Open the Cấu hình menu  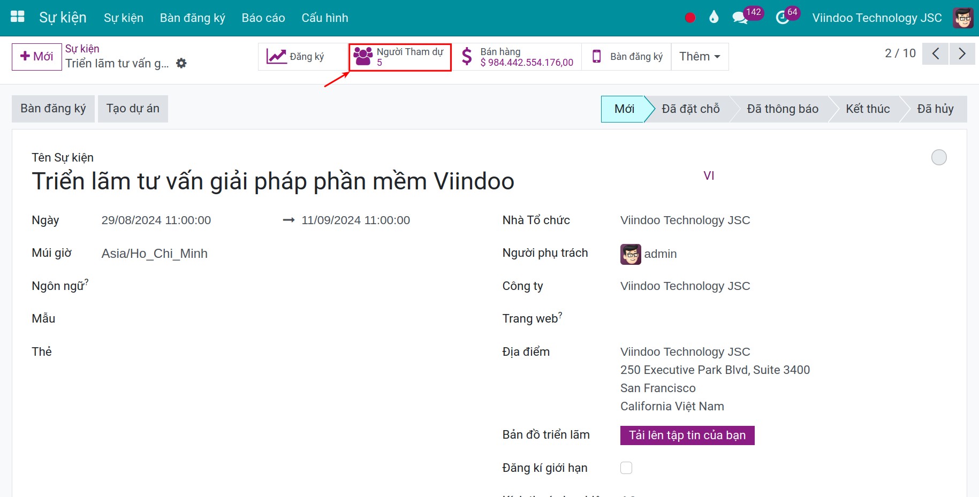(325, 18)
